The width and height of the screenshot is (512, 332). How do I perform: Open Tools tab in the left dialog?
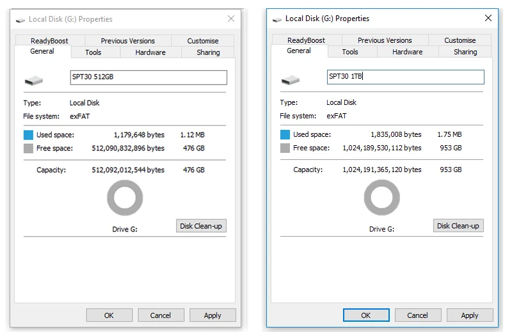[93, 52]
